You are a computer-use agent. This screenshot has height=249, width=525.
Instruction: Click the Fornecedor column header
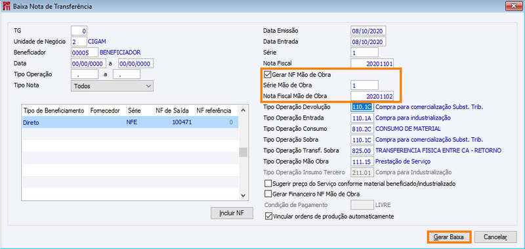107,110
